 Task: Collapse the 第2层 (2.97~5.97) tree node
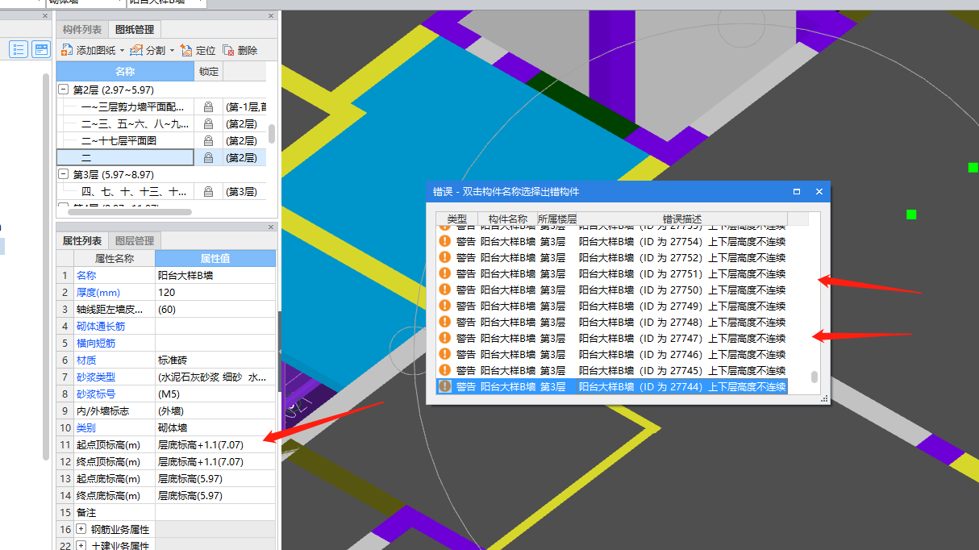tap(64, 90)
